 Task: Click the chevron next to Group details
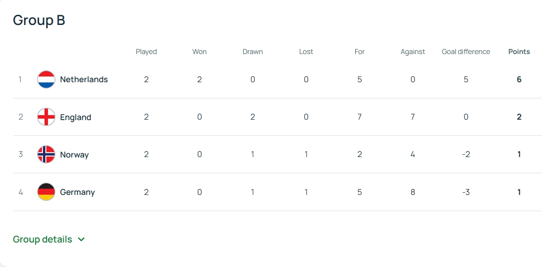81,239
